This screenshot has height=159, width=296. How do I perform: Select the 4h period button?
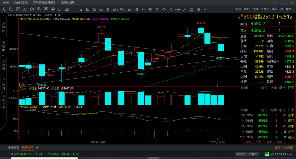pos(122,9)
